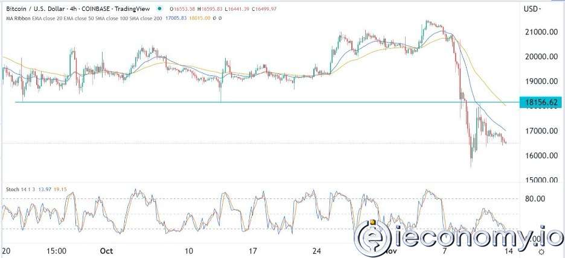This screenshot has height=258, width=565.
Task: Click the 13.97 stochastic value
Action: pyautogui.click(x=45, y=189)
